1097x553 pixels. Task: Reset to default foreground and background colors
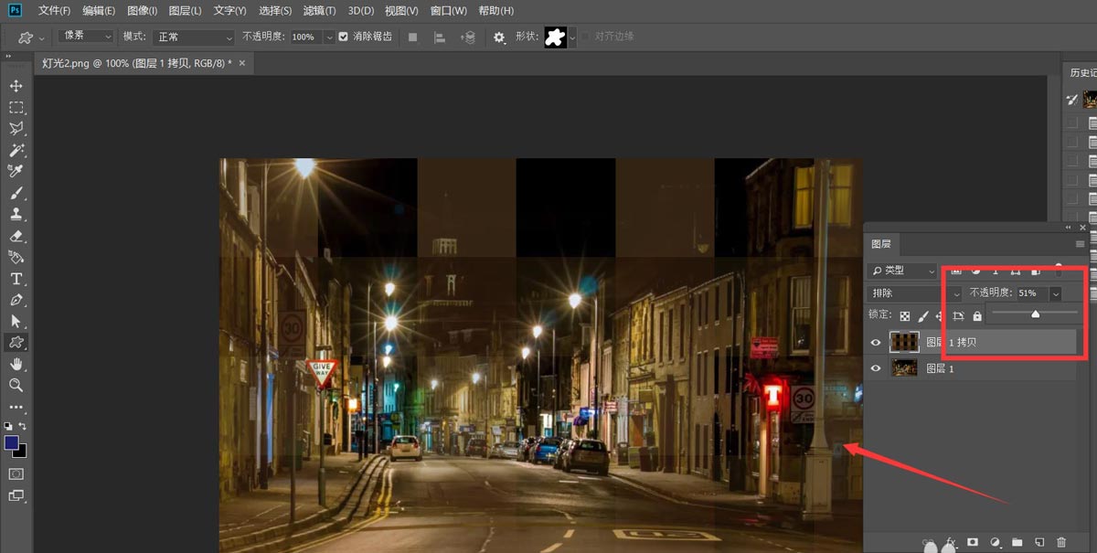coord(8,426)
